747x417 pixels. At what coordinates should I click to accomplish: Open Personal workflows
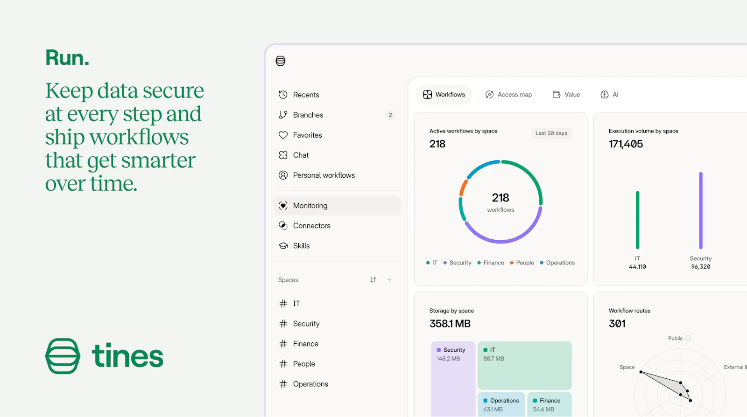click(x=337, y=175)
